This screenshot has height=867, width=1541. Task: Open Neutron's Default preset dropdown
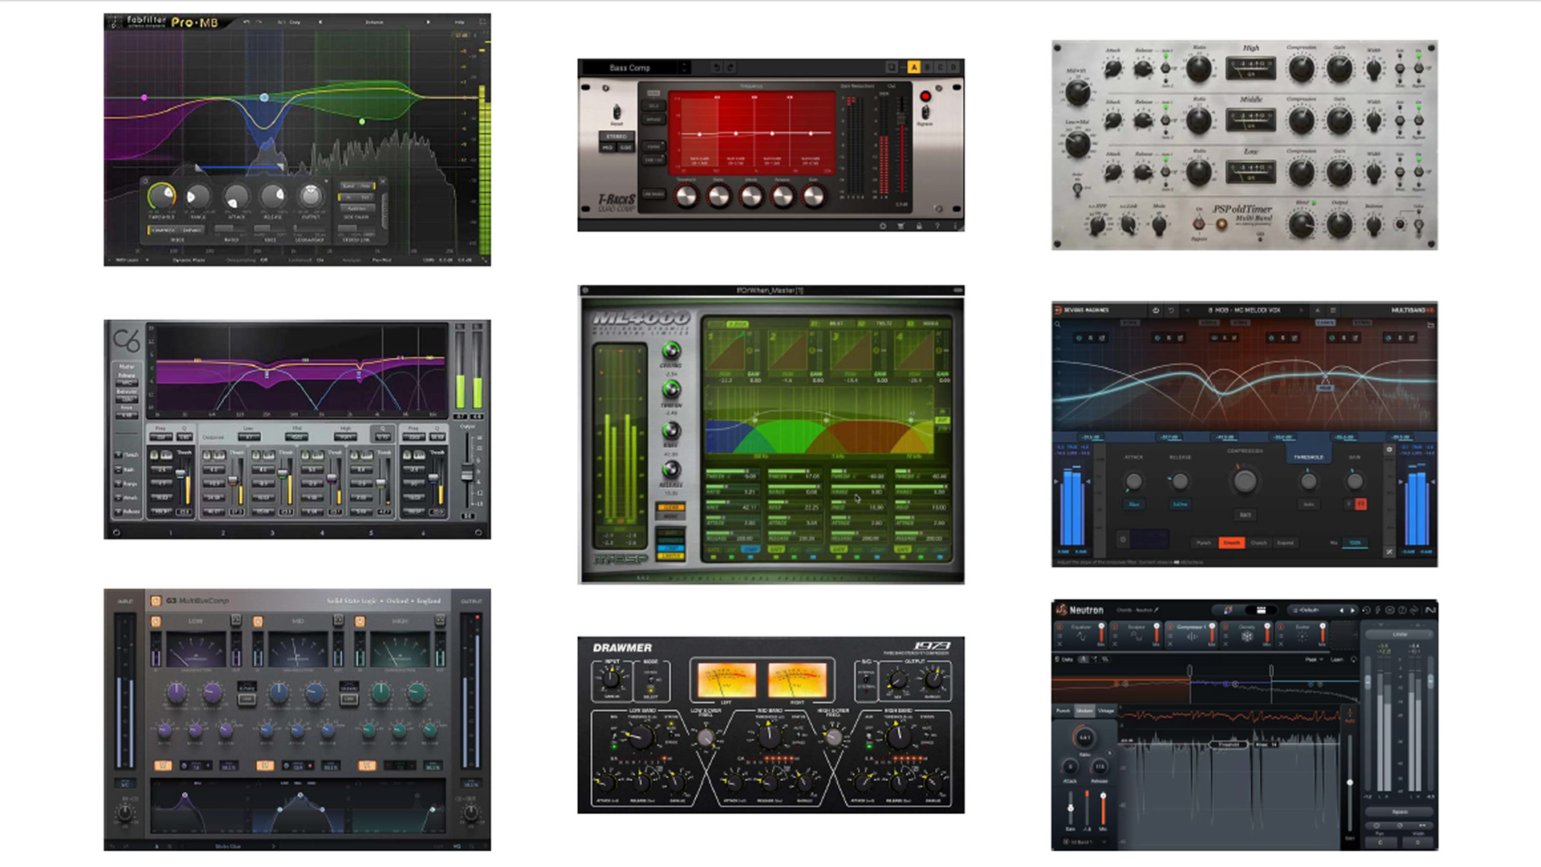point(1308,610)
